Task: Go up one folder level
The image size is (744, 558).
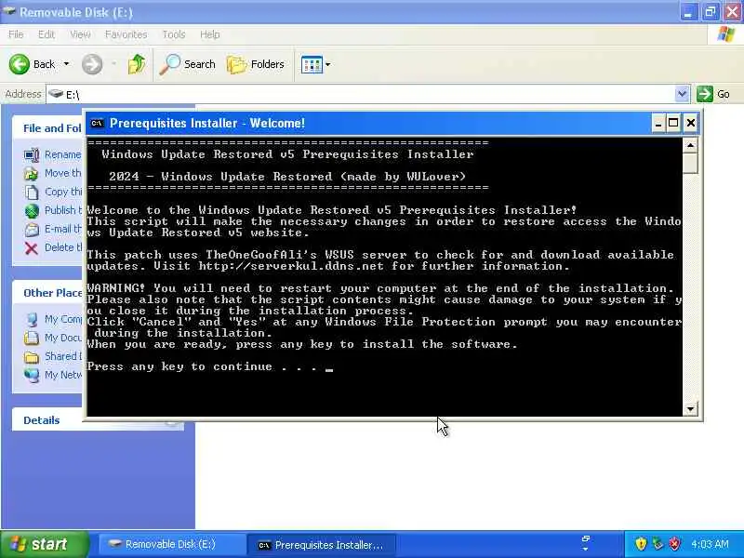Action: coord(136,64)
